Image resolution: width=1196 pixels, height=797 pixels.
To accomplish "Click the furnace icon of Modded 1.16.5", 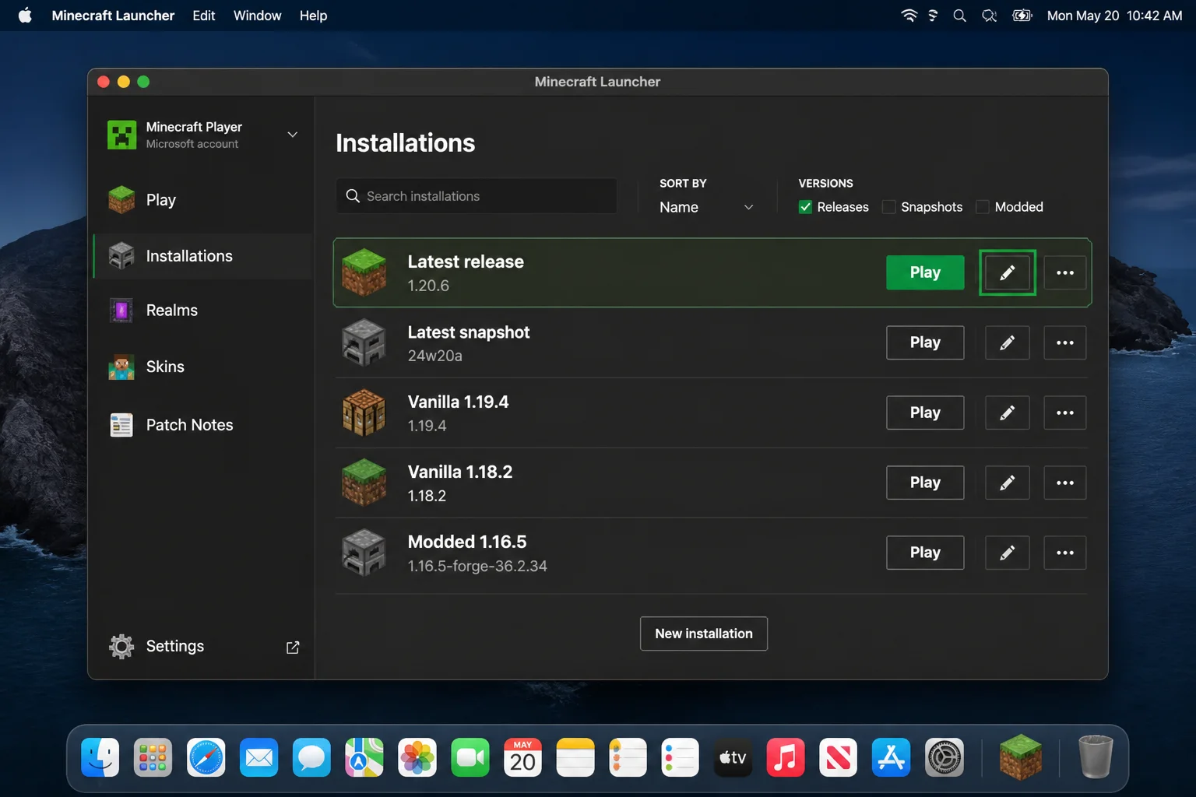I will (364, 553).
